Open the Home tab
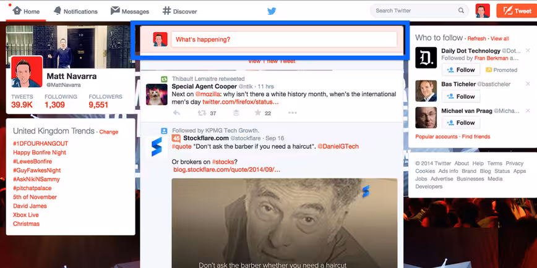Screen dimensions: 537x268 click(x=26, y=11)
